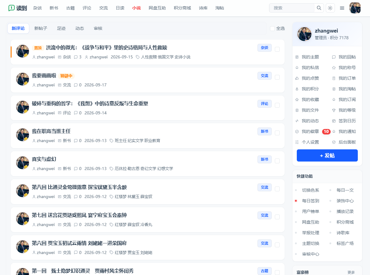The width and height of the screenshot is (370, 275).
Task: Click the 我的称号 star icon
Action: [x=334, y=68]
